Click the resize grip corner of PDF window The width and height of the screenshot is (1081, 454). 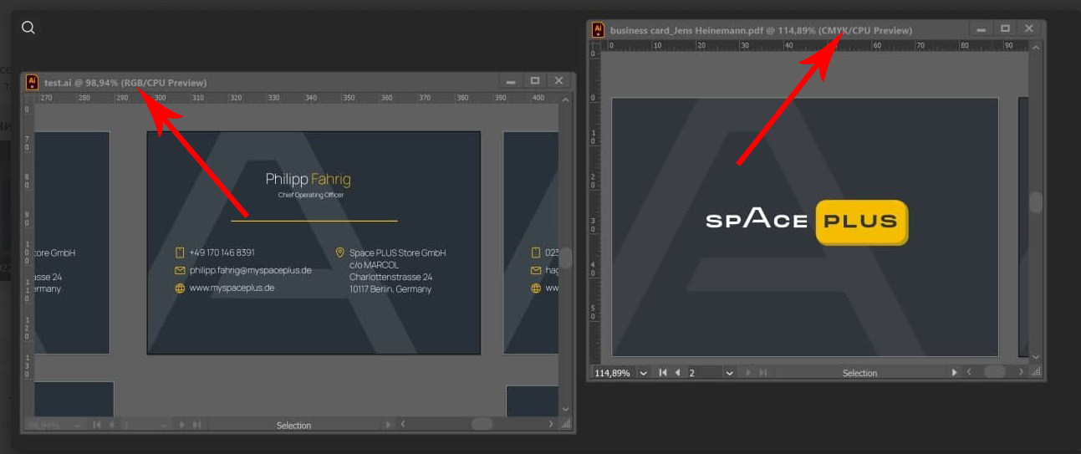coord(1036,373)
